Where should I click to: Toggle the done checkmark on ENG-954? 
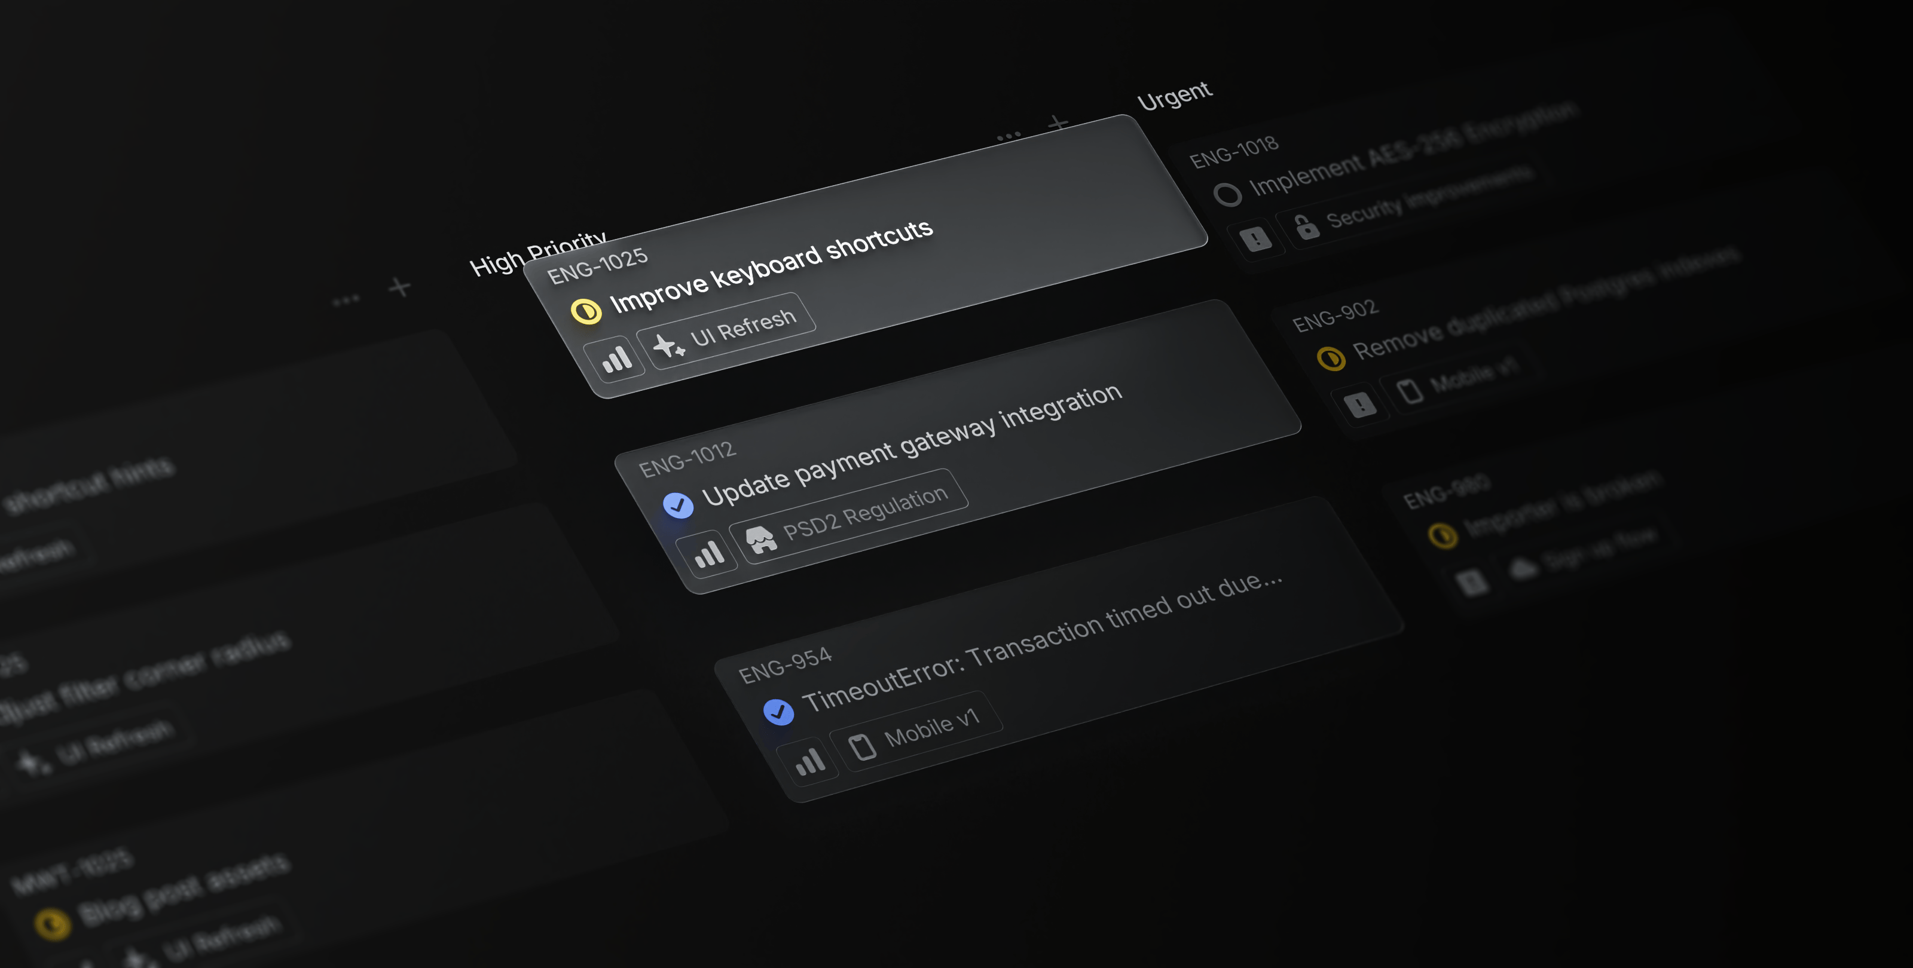click(x=778, y=712)
